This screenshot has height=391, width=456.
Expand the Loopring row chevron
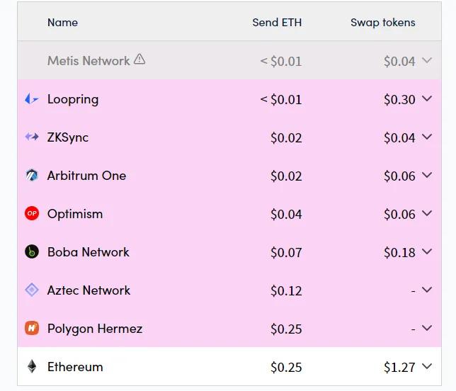coord(426,99)
